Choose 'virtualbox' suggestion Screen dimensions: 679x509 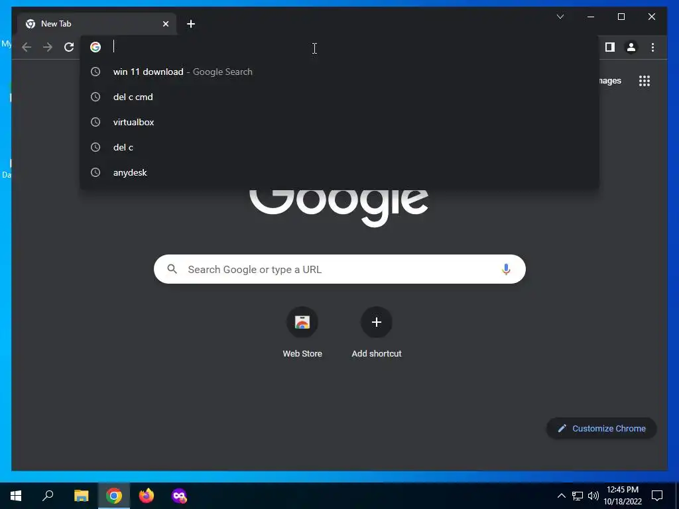point(340,122)
